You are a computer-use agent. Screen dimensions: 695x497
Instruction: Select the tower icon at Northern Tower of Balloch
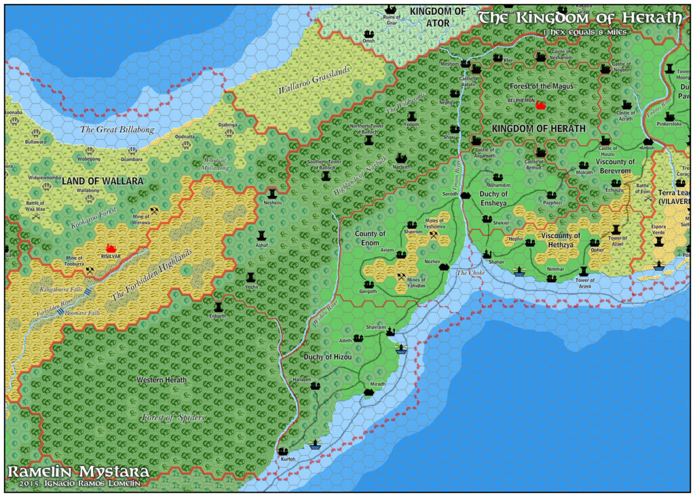[x=369, y=140]
